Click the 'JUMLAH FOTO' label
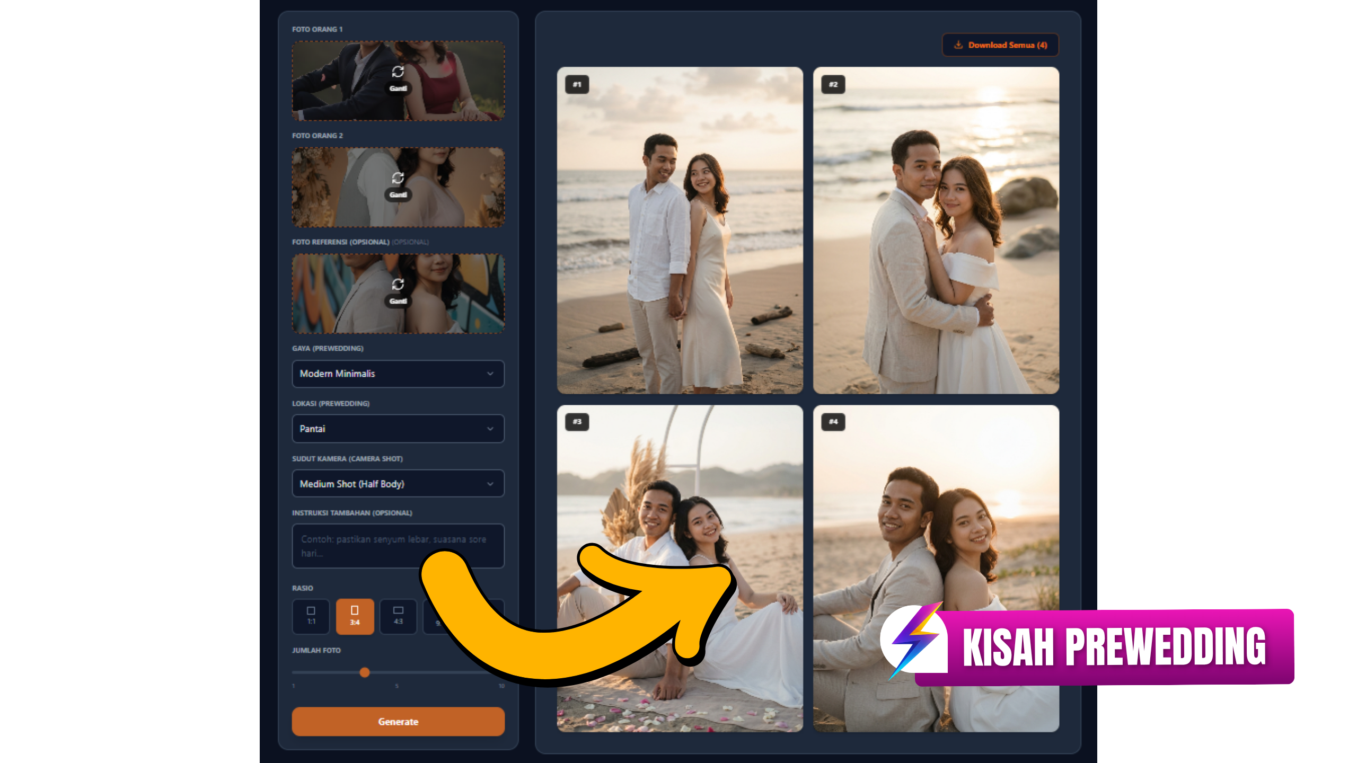The width and height of the screenshot is (1357, 763). (x=316, y=650)
